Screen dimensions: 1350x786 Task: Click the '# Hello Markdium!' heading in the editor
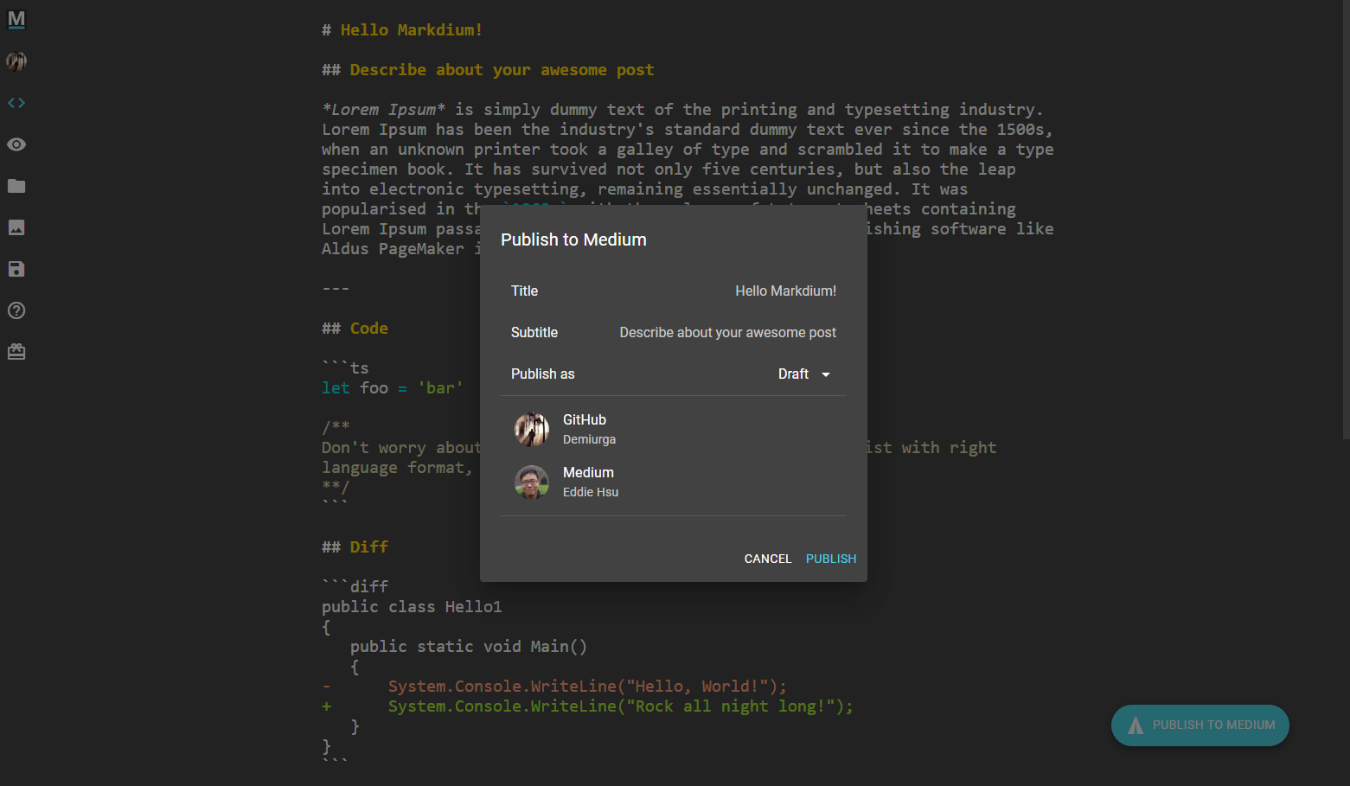tap(402, 30)
